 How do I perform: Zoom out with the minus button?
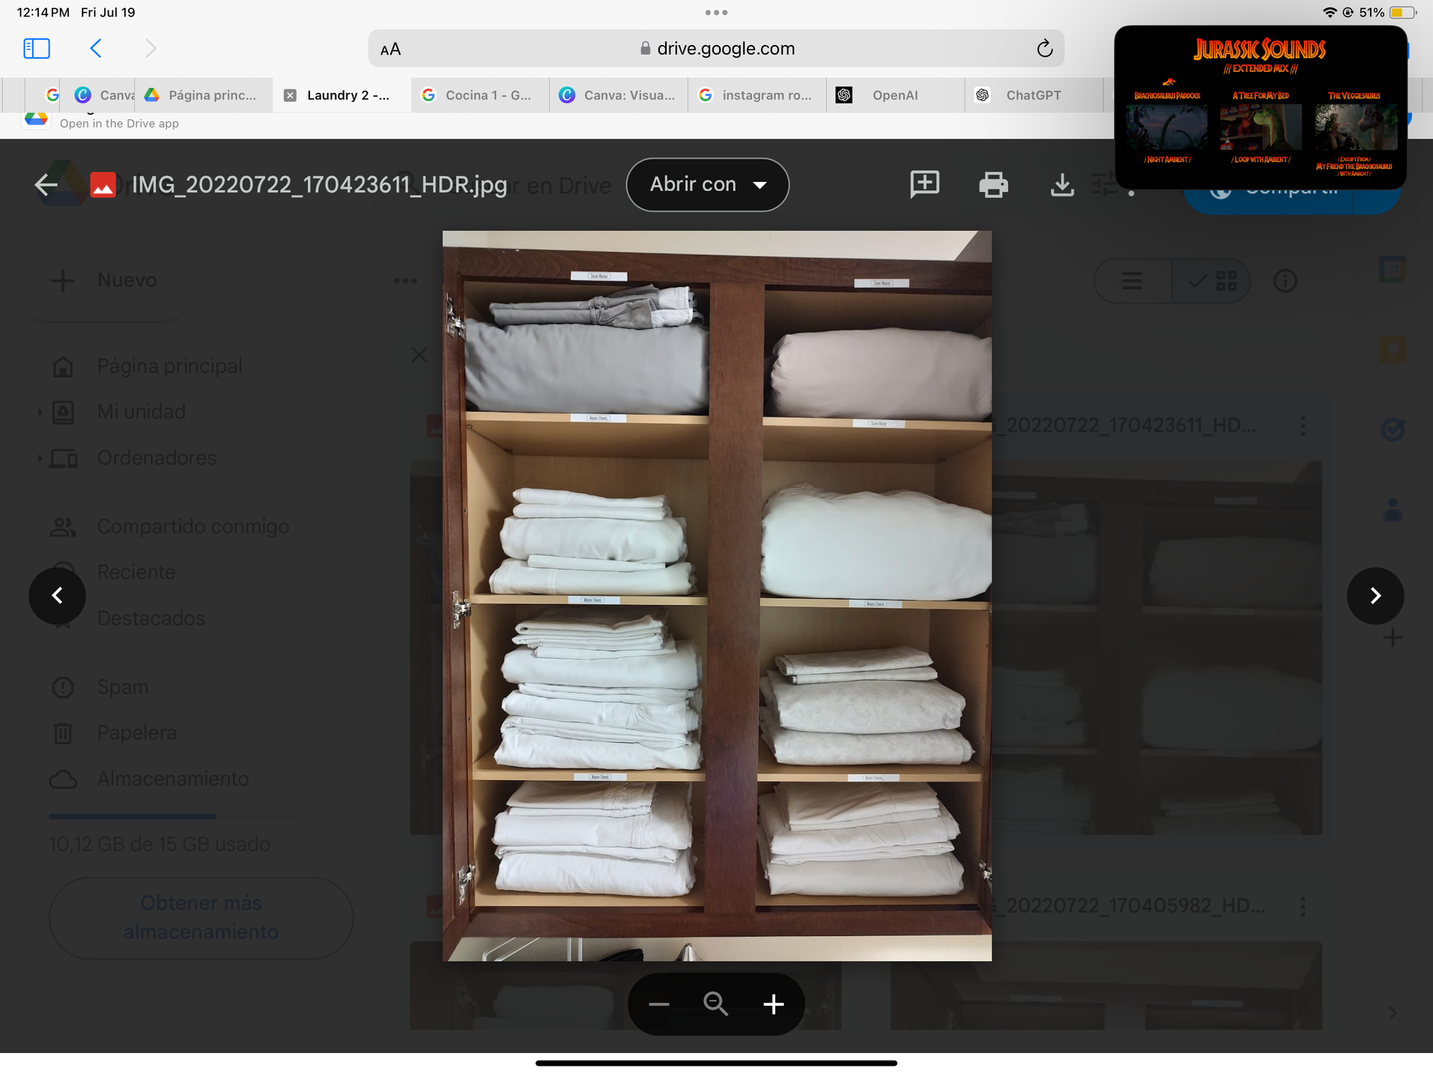click(659, 1004)
